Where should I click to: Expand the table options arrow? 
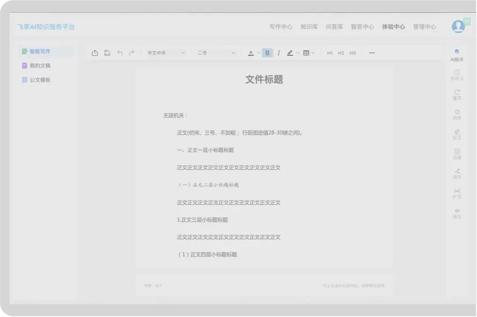[x=313, y=53]
